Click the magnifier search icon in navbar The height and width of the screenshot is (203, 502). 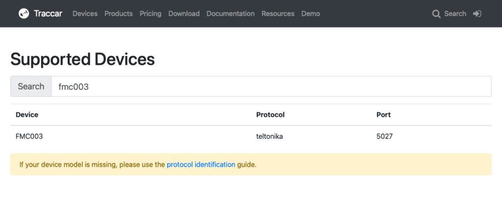coord(436,14)
